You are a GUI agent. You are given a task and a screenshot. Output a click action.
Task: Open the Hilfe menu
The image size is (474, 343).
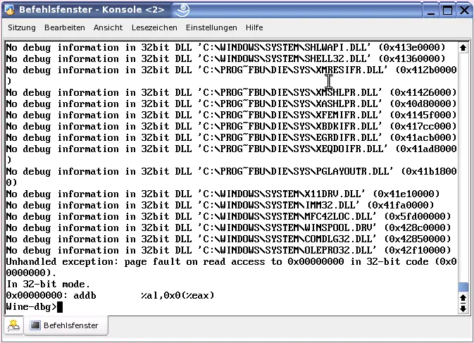point(254,27)
